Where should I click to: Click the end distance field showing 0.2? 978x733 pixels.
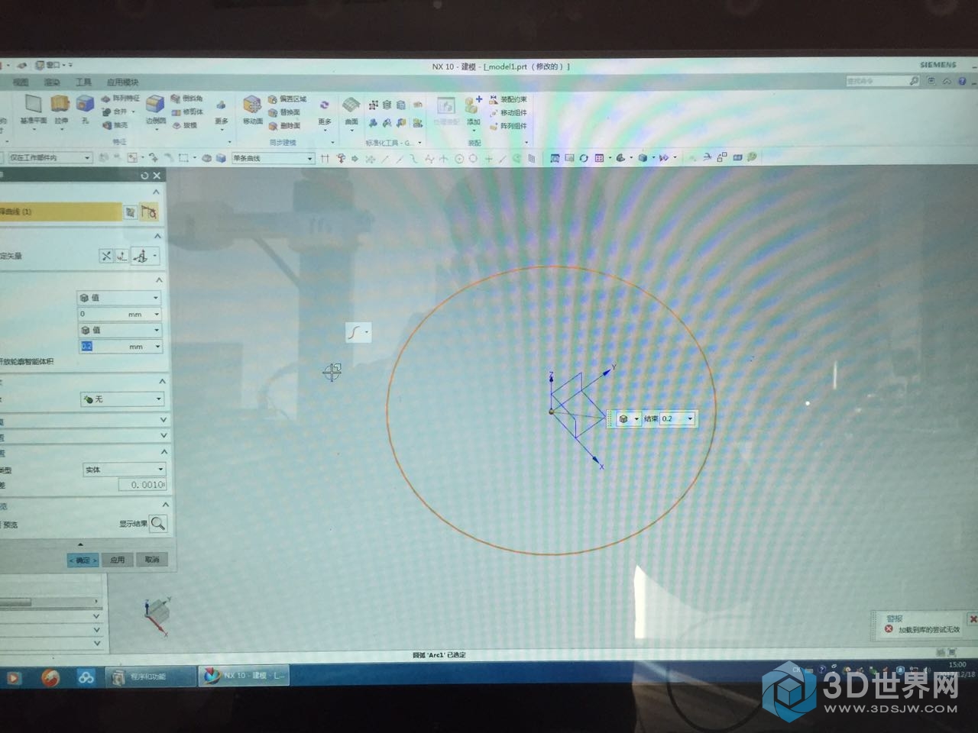coord(120,347)
